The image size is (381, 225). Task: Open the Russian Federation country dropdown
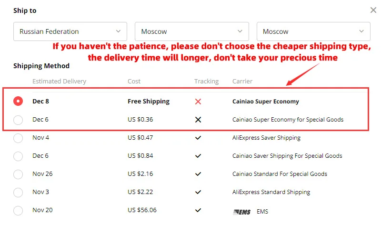tap(70, 31)
